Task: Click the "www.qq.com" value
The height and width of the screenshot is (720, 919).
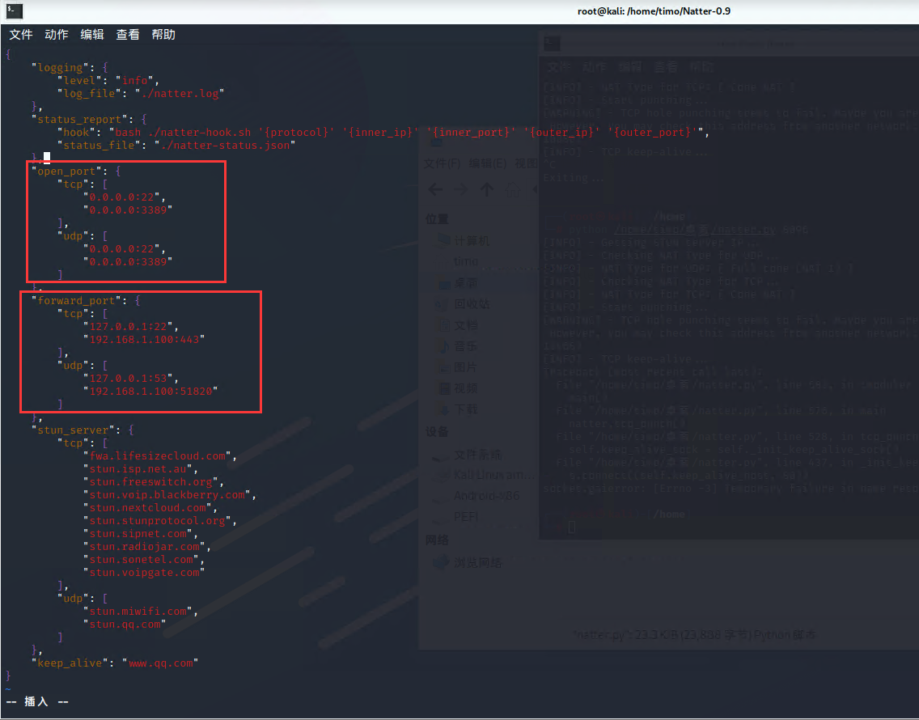Action: pos(161,663)
